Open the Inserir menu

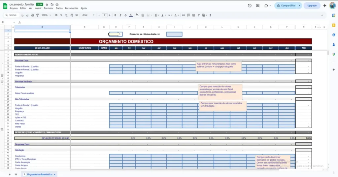38,8
